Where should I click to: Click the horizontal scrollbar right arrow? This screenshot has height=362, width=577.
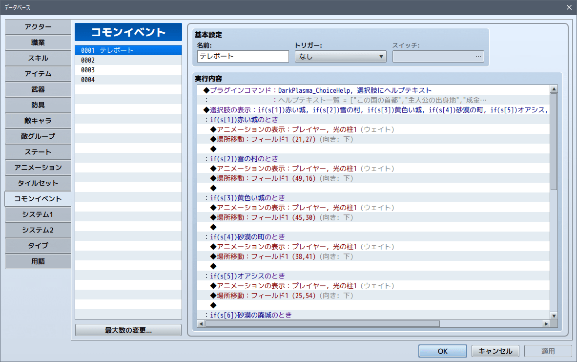(546, 324)
